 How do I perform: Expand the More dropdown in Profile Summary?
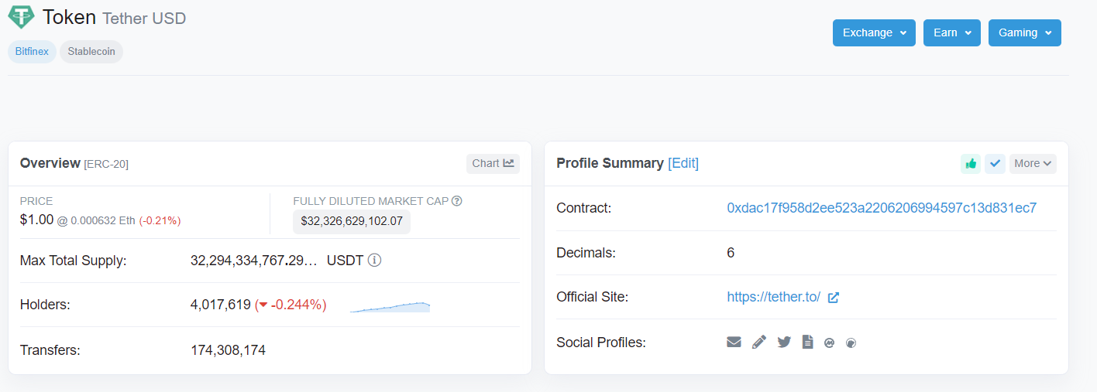(1033, 163)
